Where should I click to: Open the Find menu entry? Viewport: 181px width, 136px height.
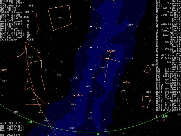pos(168,21)
